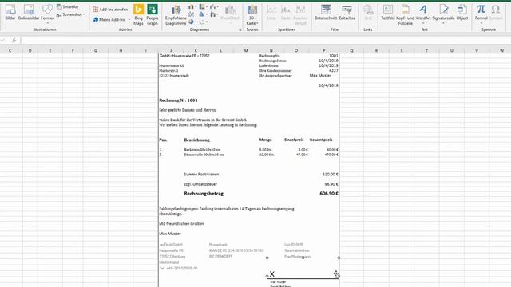
Task: Insert a Linie sparkline
Action: click(x=271, y=13)
